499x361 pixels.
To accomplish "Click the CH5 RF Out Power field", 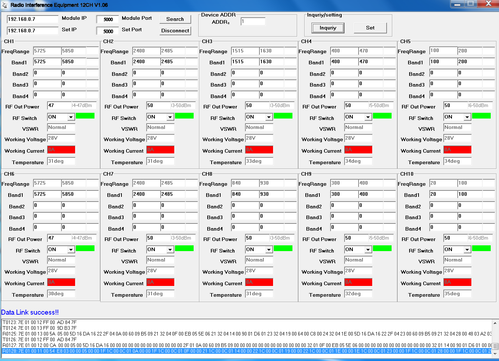I will (x=456, y=106).
